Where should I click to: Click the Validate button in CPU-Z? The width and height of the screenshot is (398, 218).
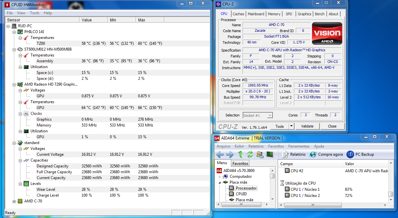tap(307, 126)
